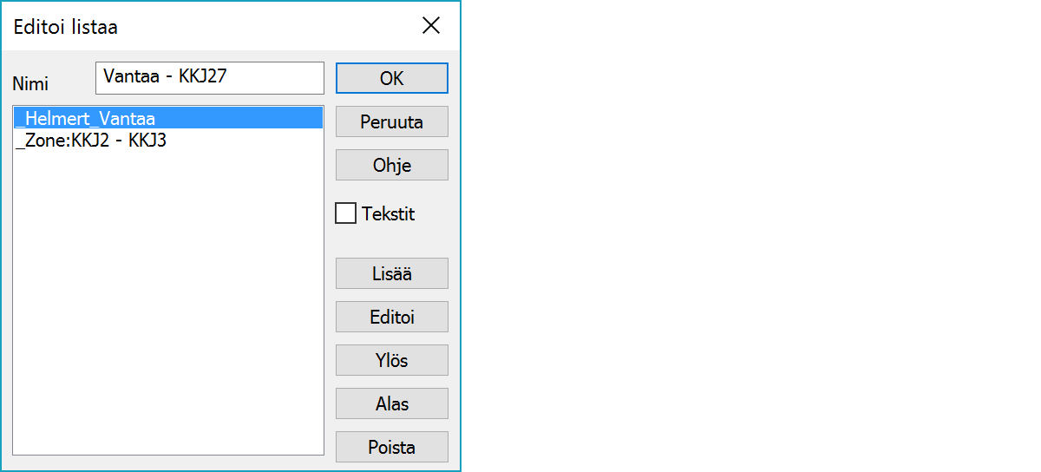The width and height of the screenshot is (1041, 472).
Task: Delete the selected item with Poista
Action: pyautogui.click(x=391, y=447)
